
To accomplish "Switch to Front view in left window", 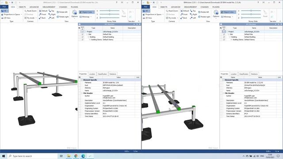I will pyautogui.click(x=42, y=15).
